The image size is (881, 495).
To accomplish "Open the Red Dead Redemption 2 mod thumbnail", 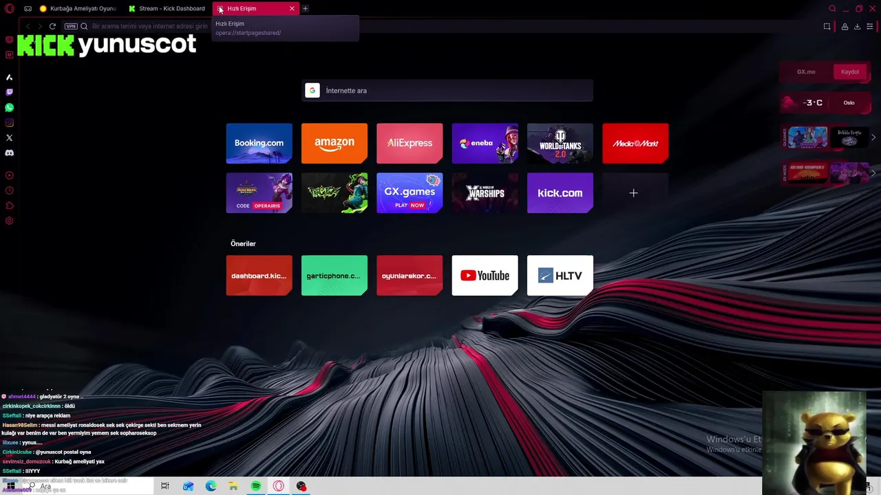I will pyautogui.click(x=808, y=173).
